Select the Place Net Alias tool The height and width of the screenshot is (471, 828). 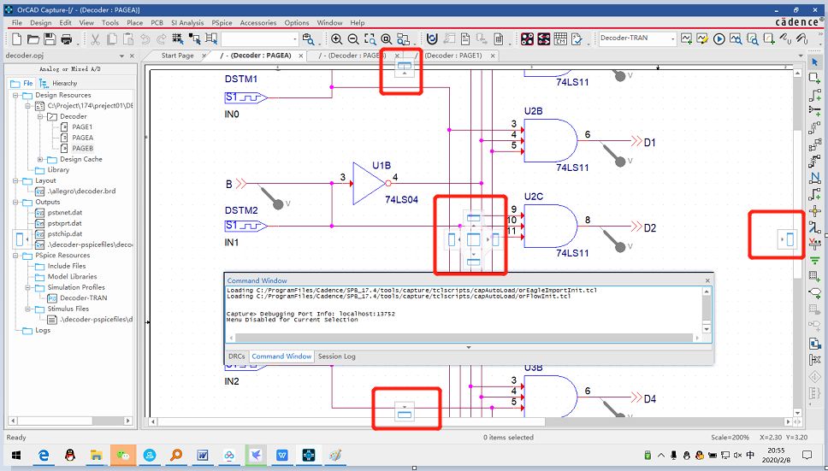(x=814, y=179)
